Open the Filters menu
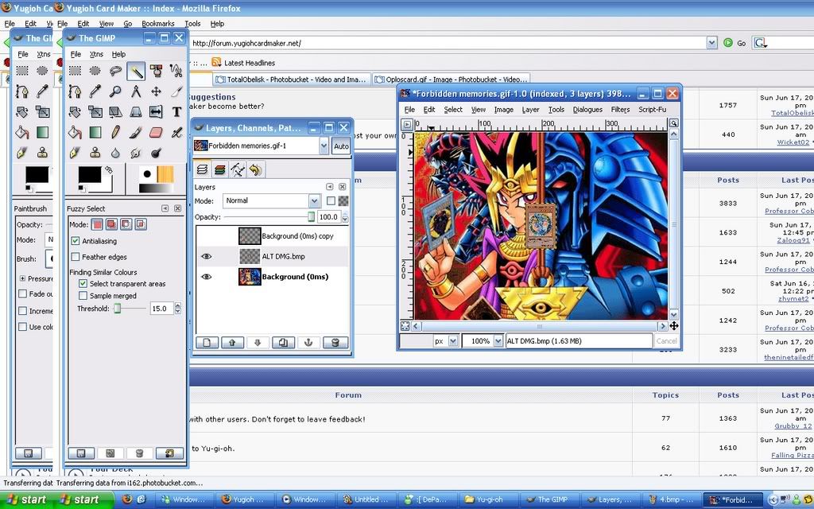Screen dimensions: 814x509 click(x=620, y=110)
